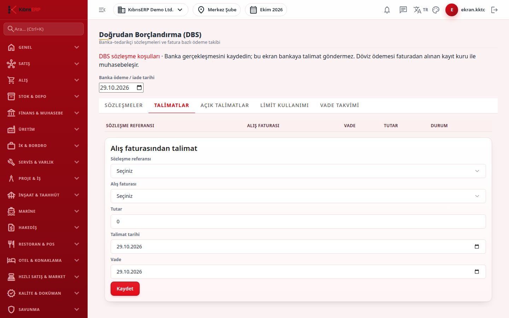Click the search box Ara... (Ctrl+K)
This screenshot has width=509, height=318.
point(43,29)
